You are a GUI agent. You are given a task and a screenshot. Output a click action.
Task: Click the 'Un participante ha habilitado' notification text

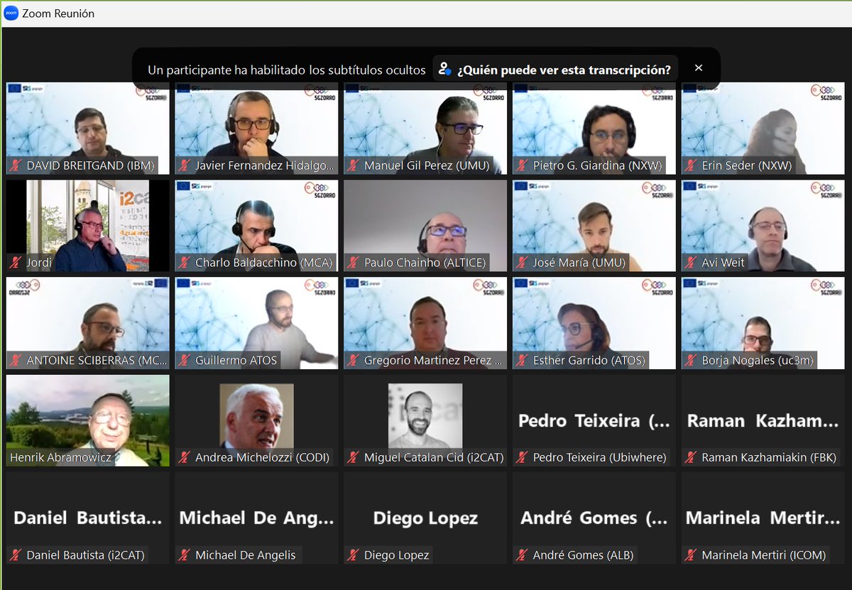[287, 70]
